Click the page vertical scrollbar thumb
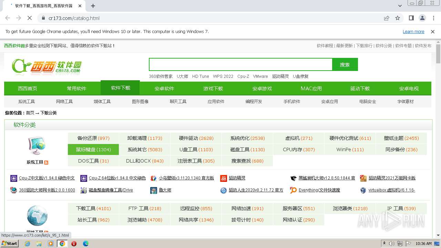This screenshot has width=441, height=248. coord(438,54)
